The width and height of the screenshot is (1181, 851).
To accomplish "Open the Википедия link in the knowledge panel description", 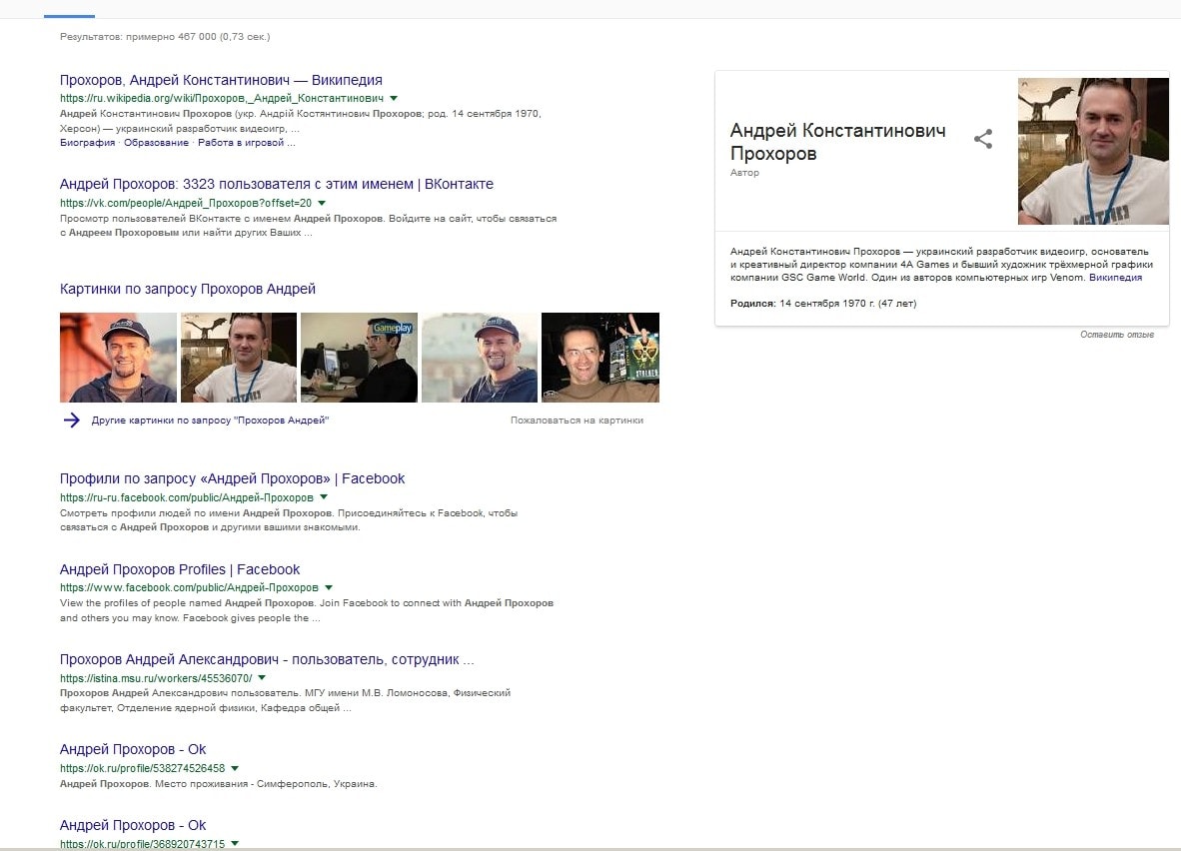I will (x=1115, y=277).
